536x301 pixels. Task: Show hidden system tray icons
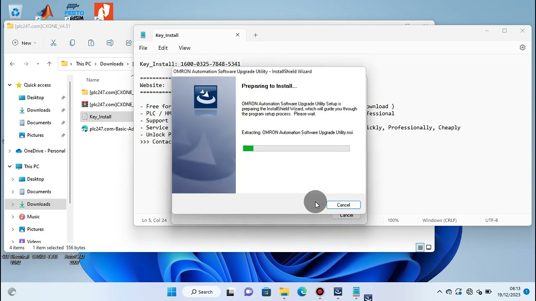(x=439, y=292)
